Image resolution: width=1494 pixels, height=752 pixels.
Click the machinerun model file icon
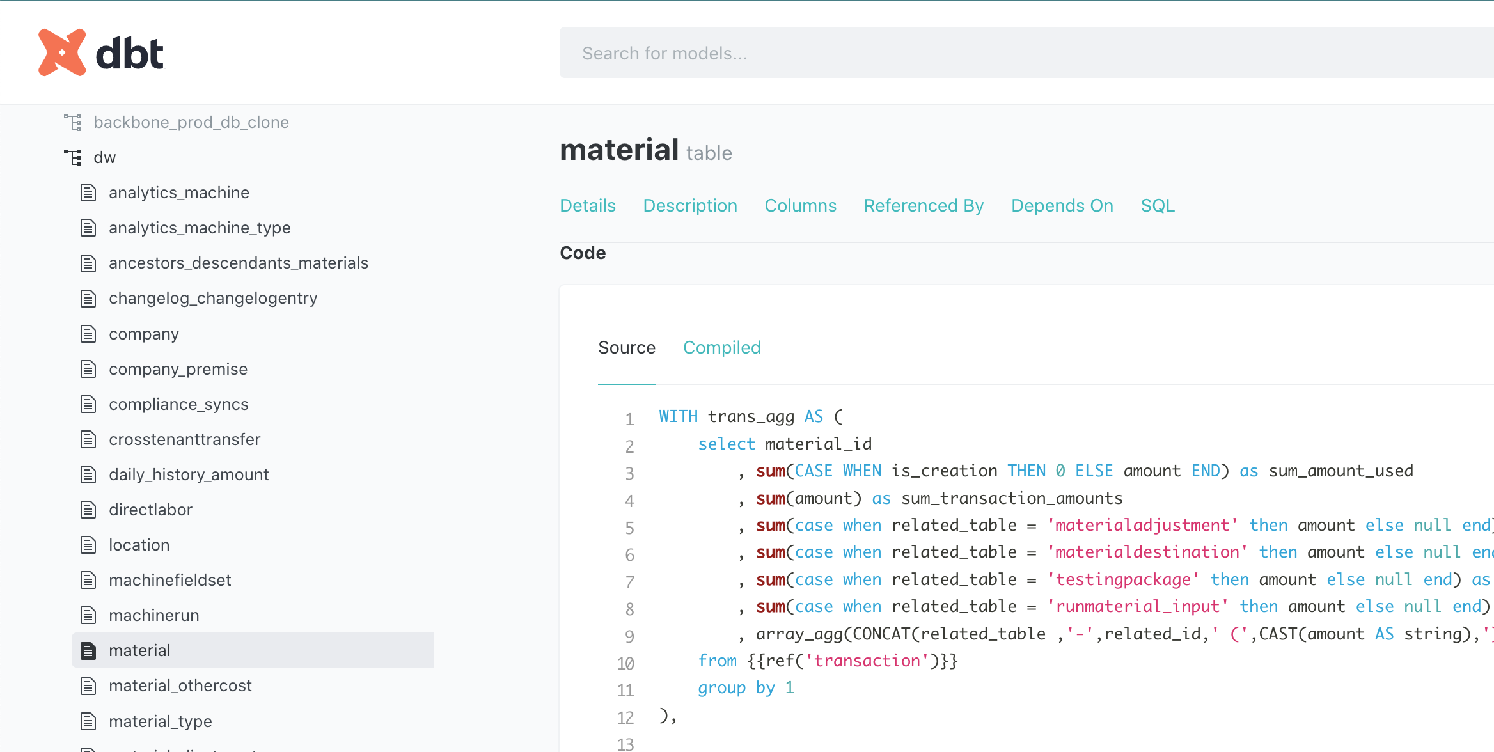tap(88, 615)
